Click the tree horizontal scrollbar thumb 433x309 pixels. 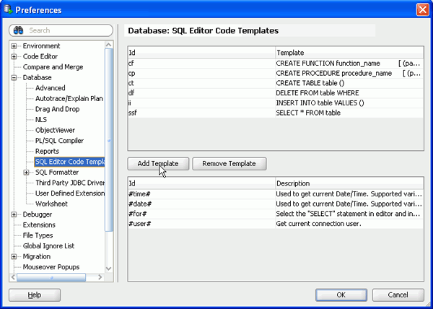51,277
